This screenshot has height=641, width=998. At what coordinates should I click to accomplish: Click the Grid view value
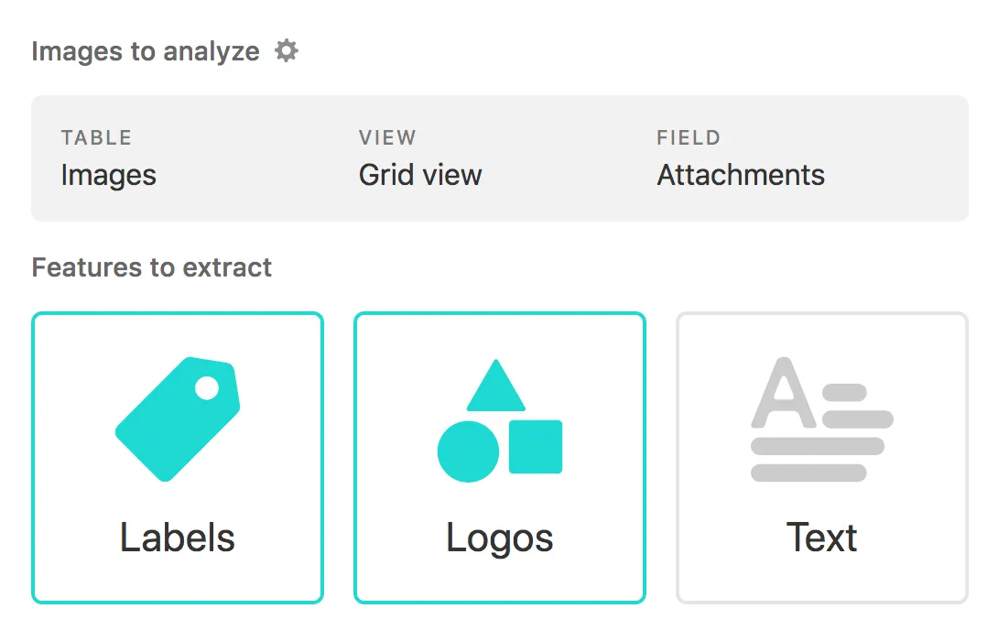point(420,175)
